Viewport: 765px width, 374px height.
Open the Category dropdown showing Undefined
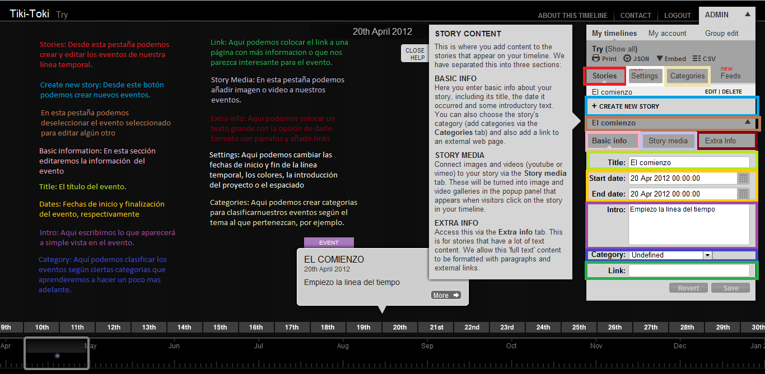(707, 255)
